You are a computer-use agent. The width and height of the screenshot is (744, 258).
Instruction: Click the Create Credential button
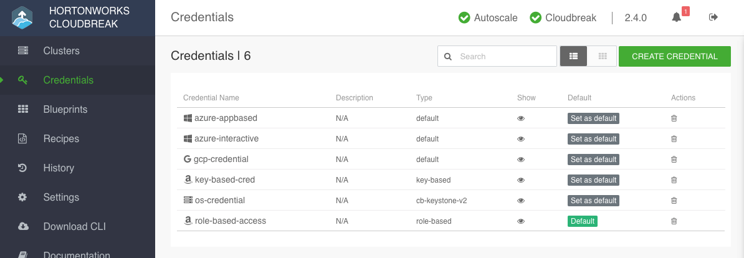point(675,57)
